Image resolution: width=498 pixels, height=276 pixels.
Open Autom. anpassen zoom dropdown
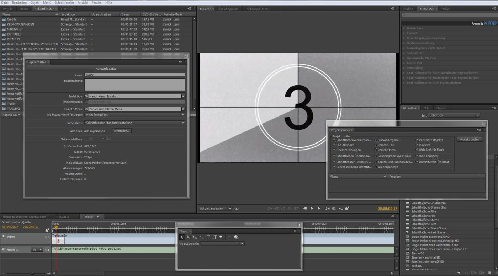215,209
